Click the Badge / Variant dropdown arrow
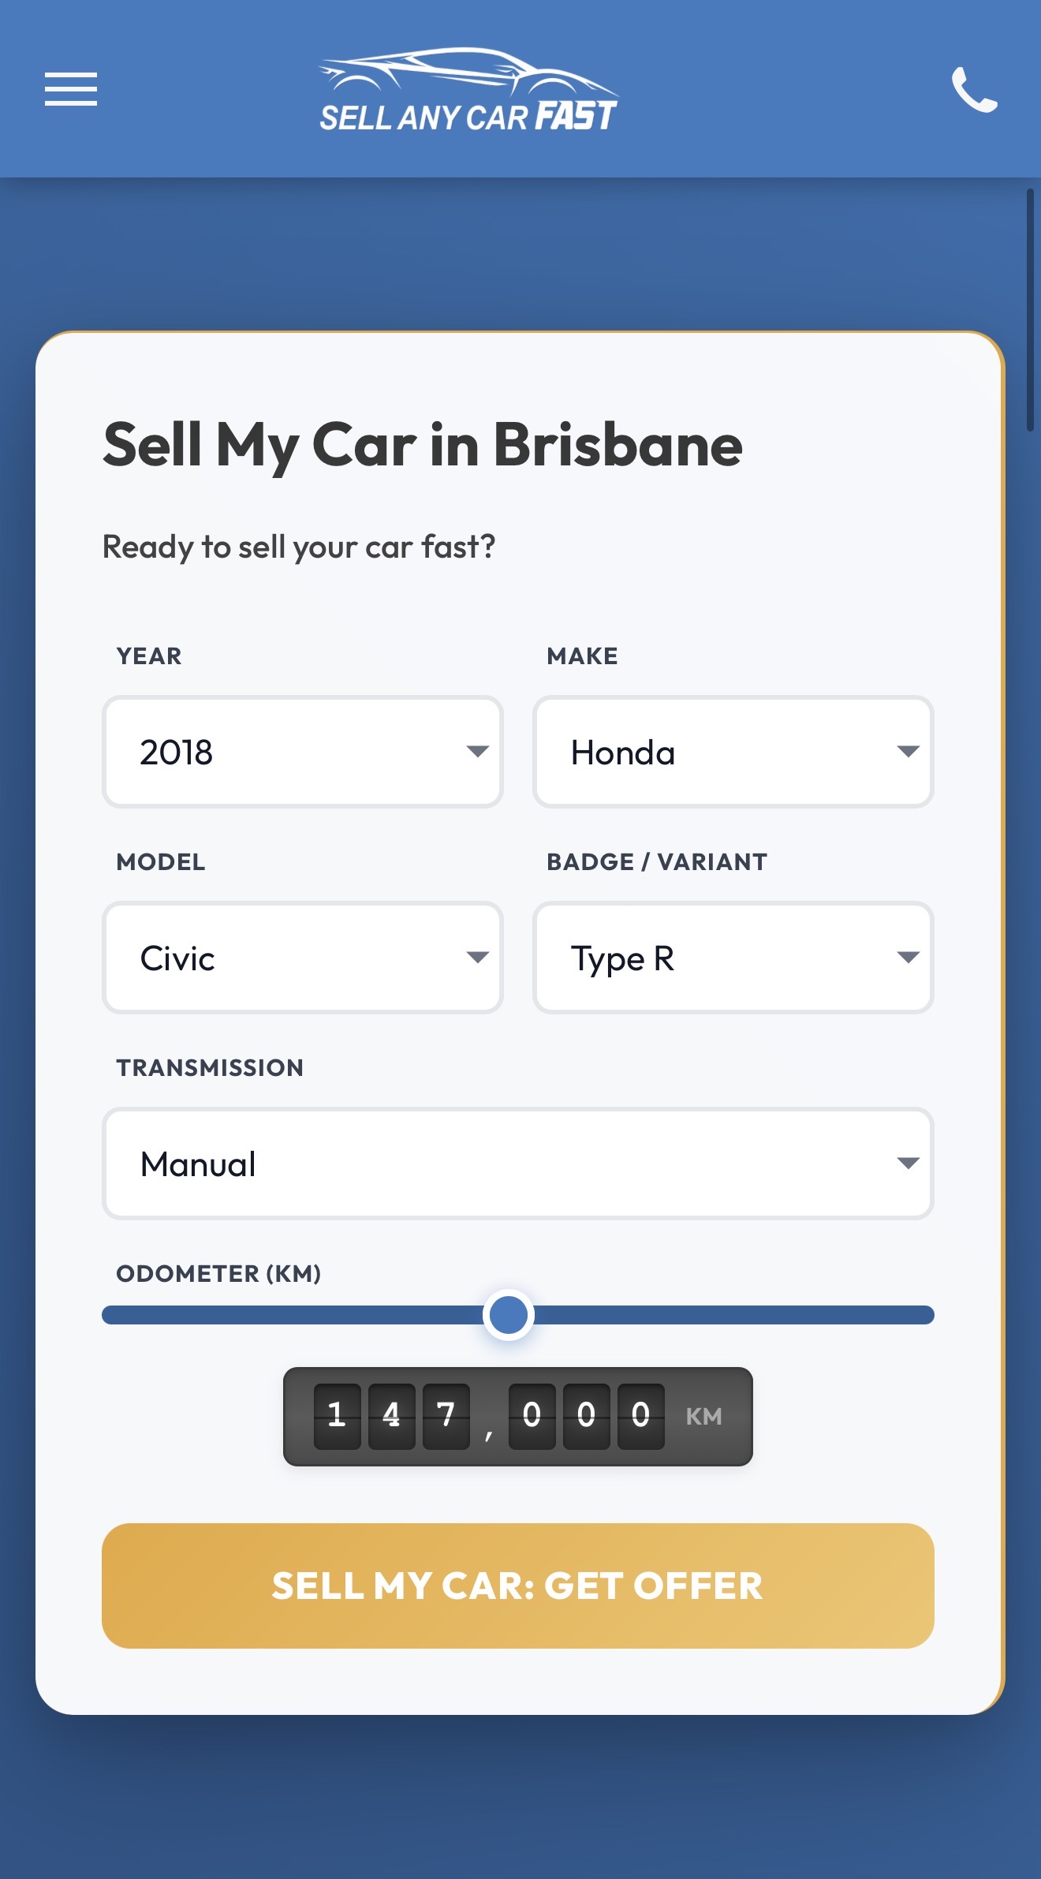The image size is (1041, 1879). (x=908, y=957)
